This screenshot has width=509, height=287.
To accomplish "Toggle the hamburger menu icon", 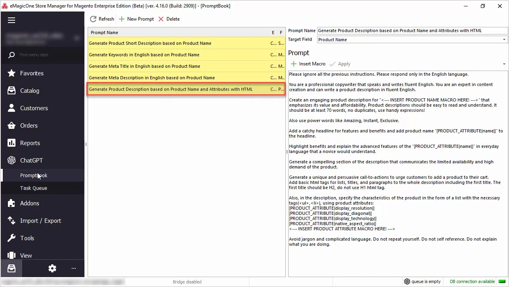I will tap(11, 20).
